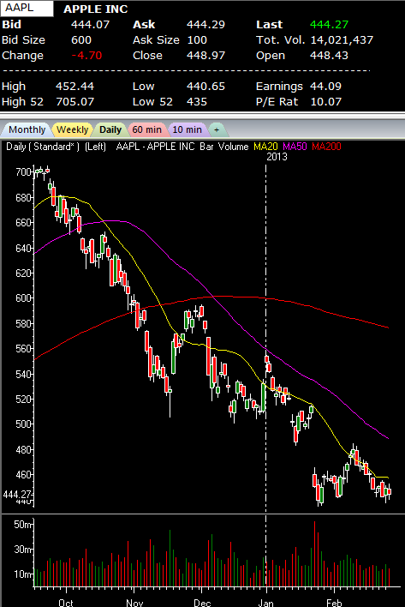Click the 30m volume axis label

(23, 550)
